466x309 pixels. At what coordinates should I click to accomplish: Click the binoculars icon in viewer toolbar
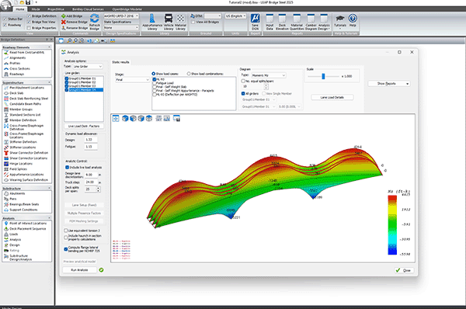tap(113, 40)
